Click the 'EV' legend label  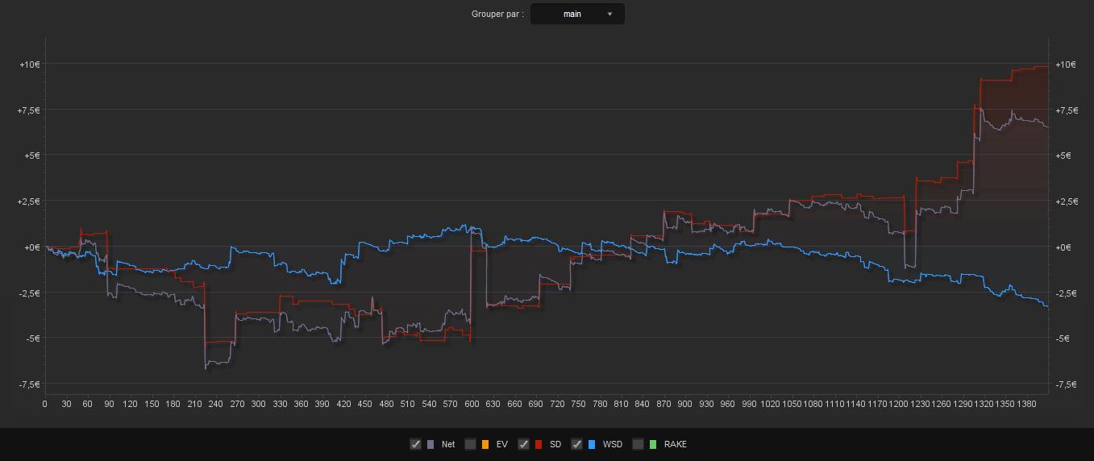501,444
